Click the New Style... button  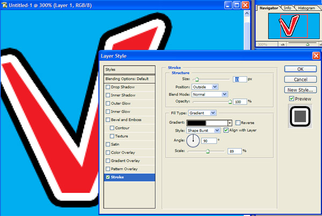coord(300,90)
